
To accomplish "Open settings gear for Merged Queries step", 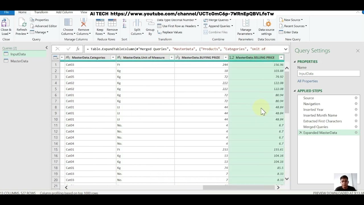I will coord(356,127).
